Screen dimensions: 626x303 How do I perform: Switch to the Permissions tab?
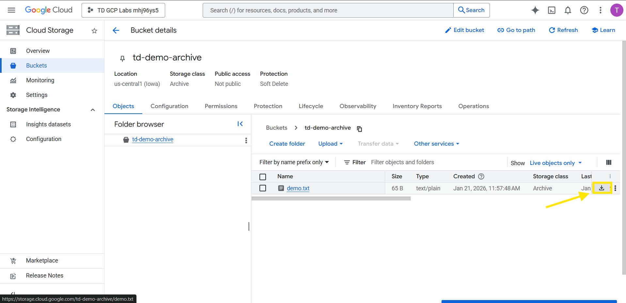pyautogui.click(x=221, y=106)
